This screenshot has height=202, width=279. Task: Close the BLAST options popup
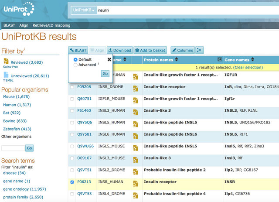[x=109, y=59]
